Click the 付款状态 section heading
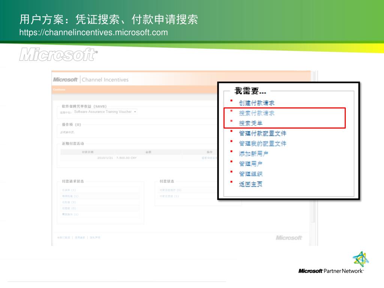The height and width of the screenshot is (288, 384). [167, 181]
